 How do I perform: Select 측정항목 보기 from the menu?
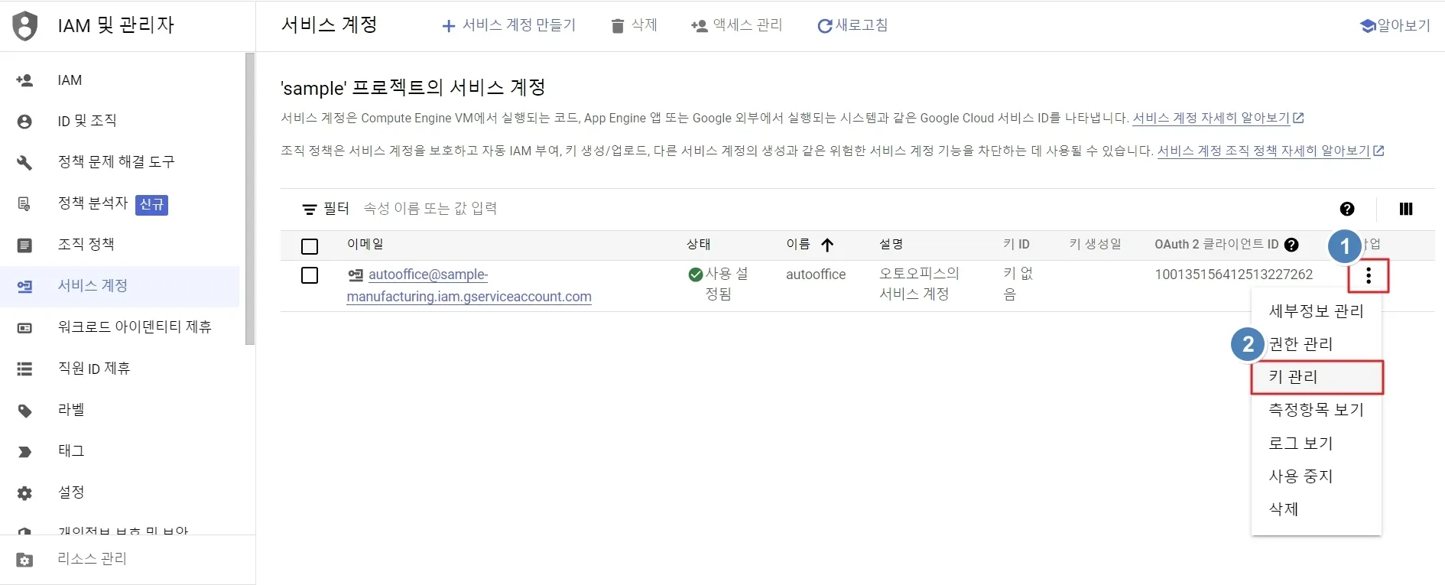[1316, 410]
